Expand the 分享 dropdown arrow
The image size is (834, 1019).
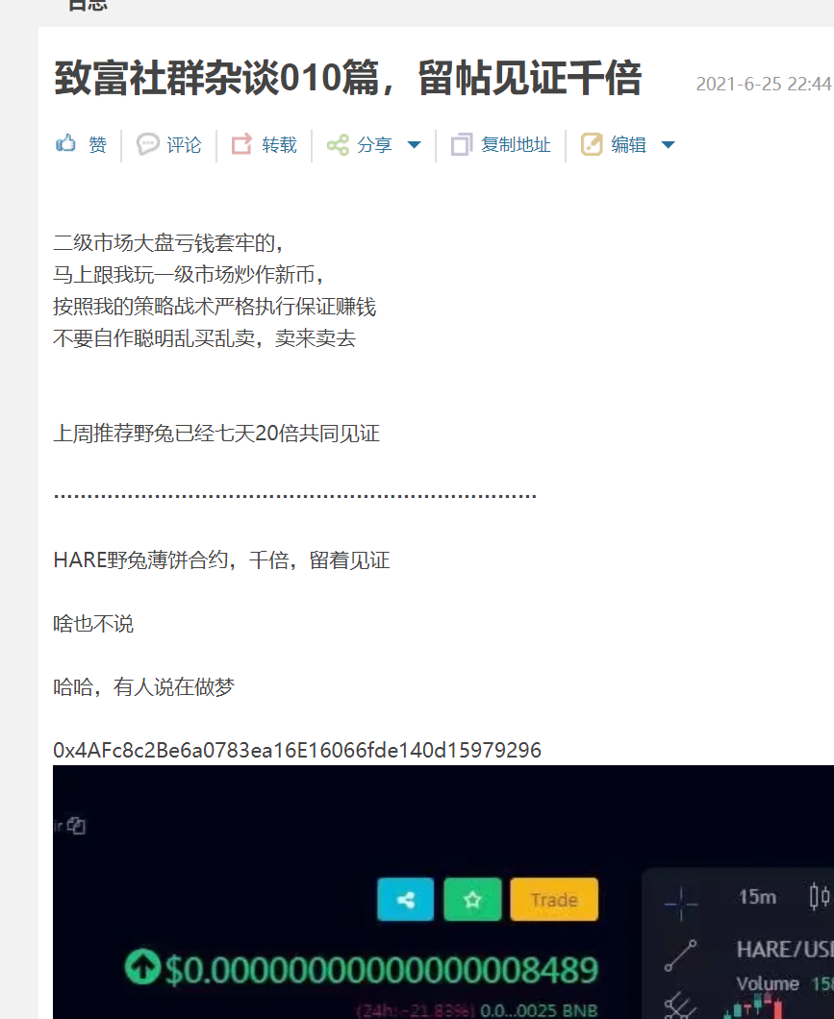point(414,144)
